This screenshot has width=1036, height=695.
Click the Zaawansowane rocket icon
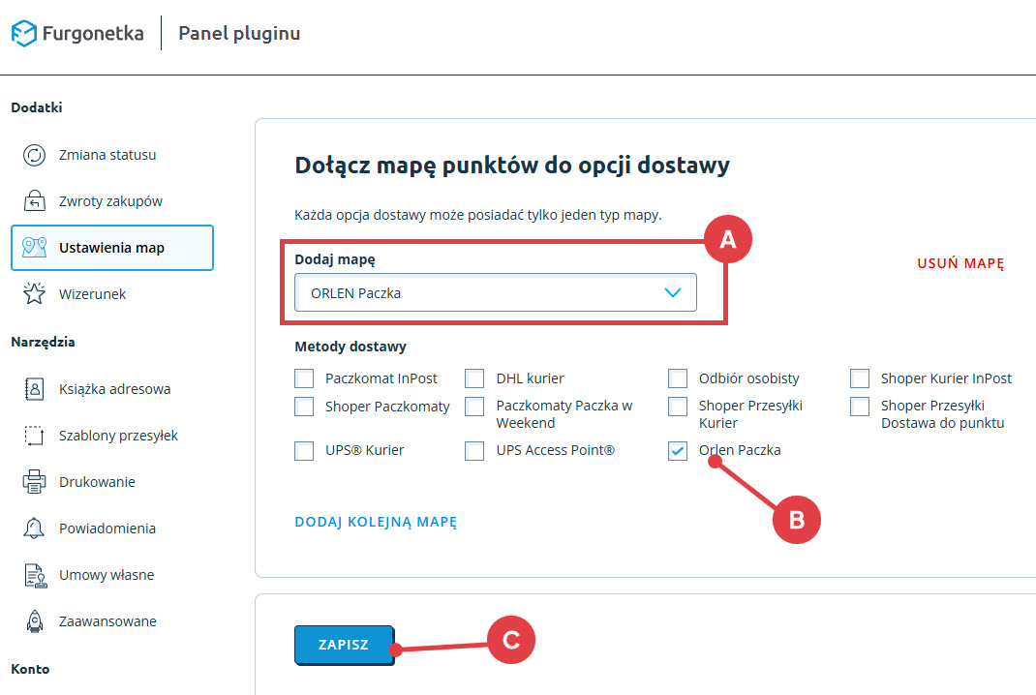35,621
